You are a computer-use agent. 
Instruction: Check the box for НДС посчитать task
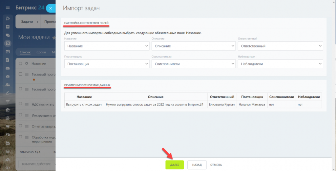point(20,104)
